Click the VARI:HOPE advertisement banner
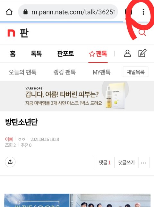 click(77, 96)
